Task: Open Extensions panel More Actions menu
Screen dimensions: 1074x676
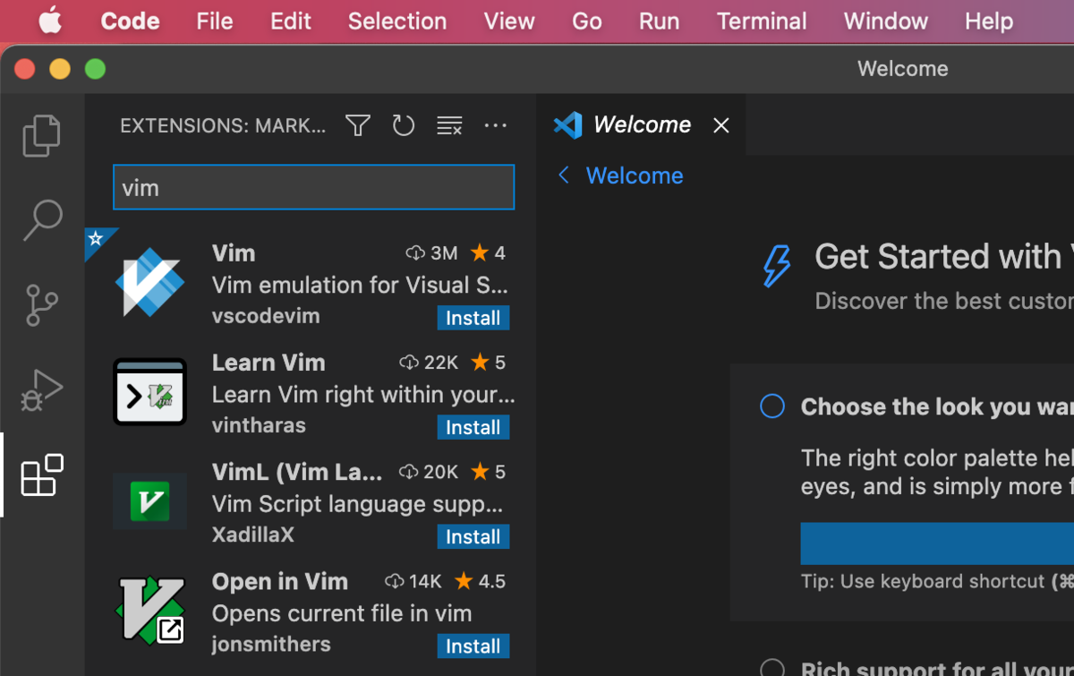Action: [496, 125]
